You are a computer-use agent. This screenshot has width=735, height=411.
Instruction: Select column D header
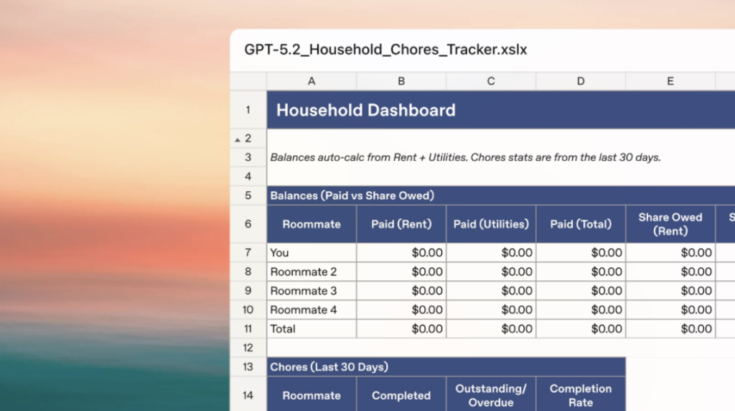(x=581, y=81)
